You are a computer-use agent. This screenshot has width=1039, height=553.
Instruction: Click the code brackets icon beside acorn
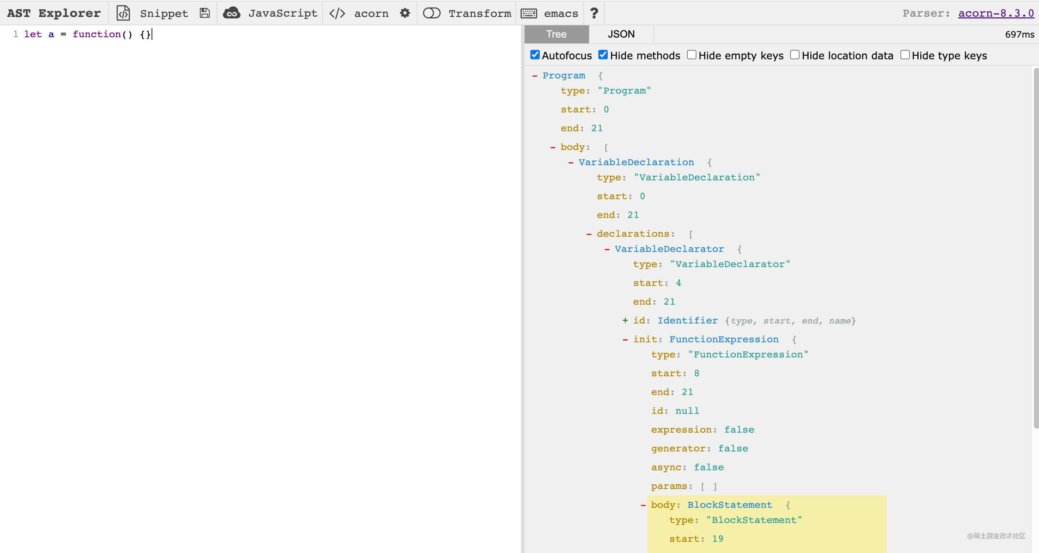tap(337, 13)
